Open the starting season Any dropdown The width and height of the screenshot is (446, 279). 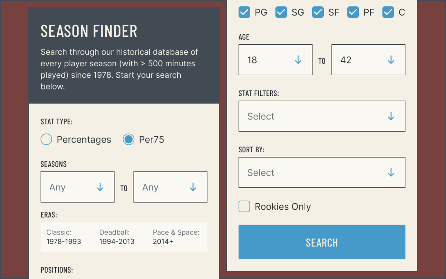(77, 187)
